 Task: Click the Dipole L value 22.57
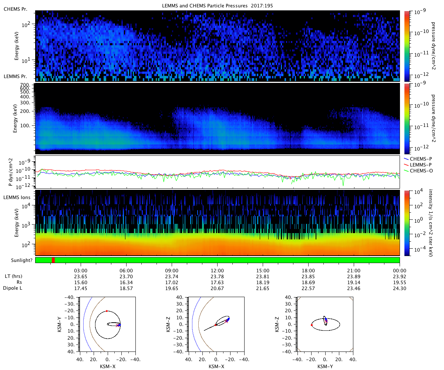309,288
